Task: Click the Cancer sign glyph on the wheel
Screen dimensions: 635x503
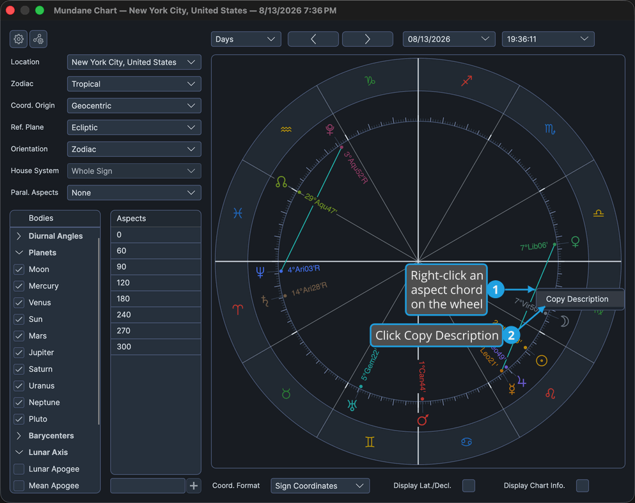Action: [467, 442]
